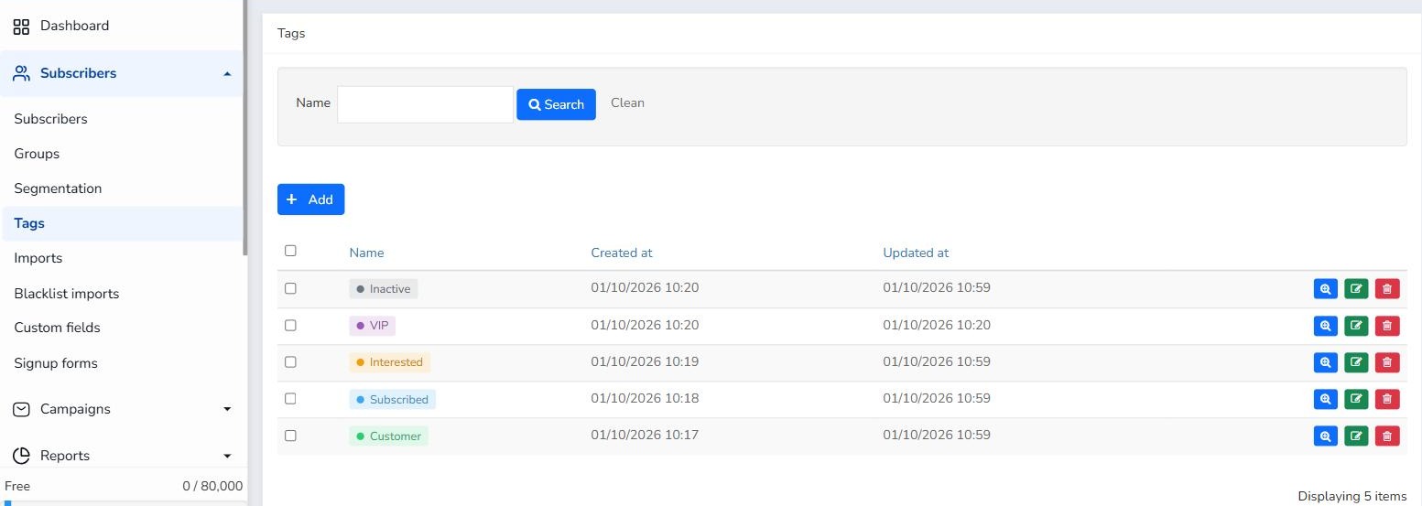Image resolution: width=1422 pixels, height=506 pixels.
Task: Click the Free plan label
Action: [x=17, y=487]
